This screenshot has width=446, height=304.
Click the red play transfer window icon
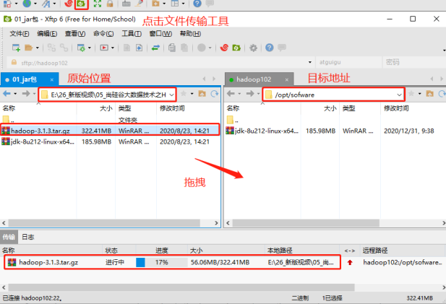(x=104, y=48)
